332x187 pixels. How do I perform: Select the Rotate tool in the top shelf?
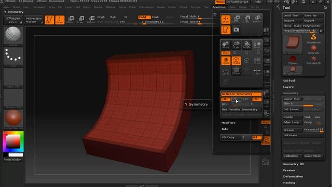coord(91,20)
